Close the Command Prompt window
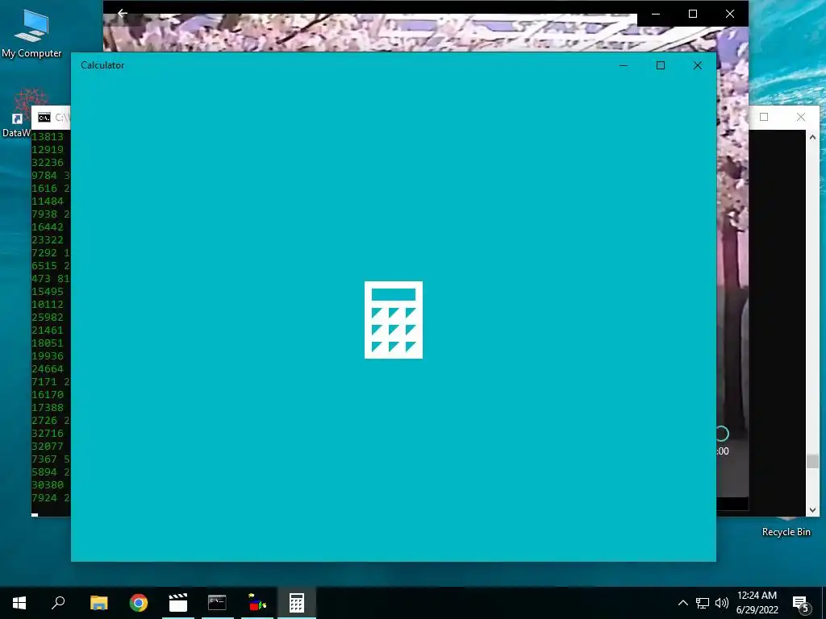Viewport: 826px width, 619px height. [x=801, y=117]
